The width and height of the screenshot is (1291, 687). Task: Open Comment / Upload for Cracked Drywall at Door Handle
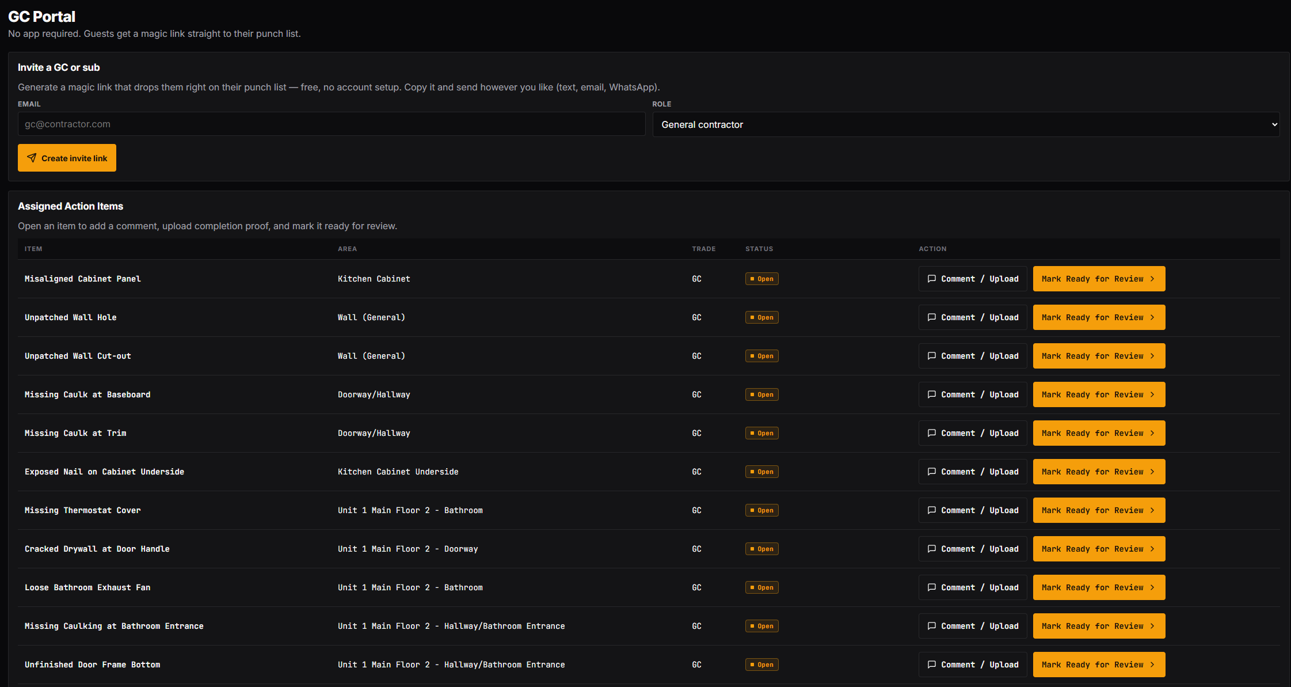pyautogui.click(x=973, y=549)
